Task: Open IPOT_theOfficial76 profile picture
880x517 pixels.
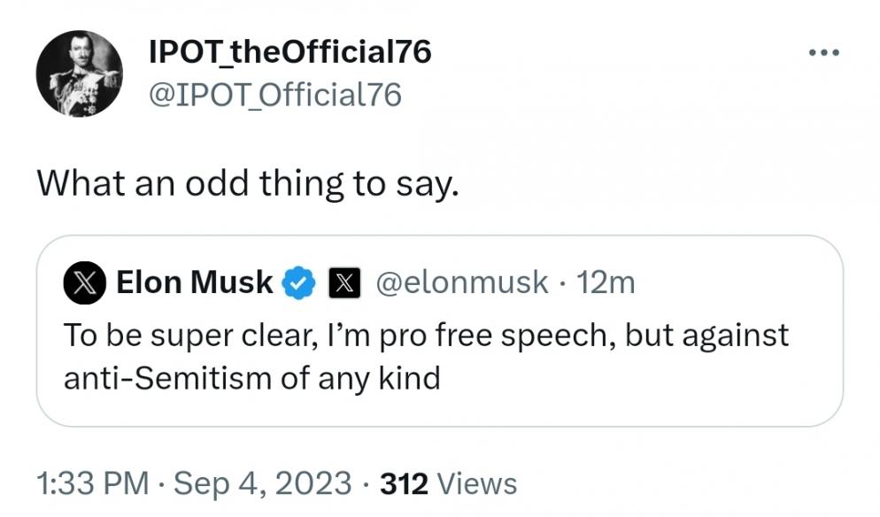Action: coord(79,73)
